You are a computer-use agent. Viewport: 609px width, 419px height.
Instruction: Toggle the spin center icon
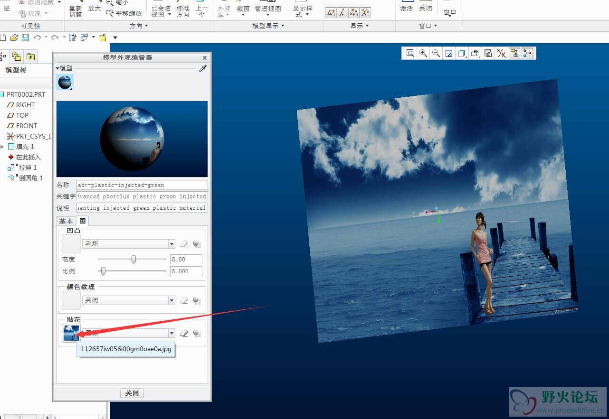[x=527, y=53]
